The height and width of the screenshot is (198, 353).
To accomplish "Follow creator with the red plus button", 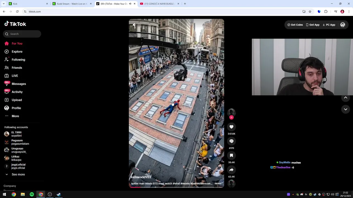I will coord(231,117).
